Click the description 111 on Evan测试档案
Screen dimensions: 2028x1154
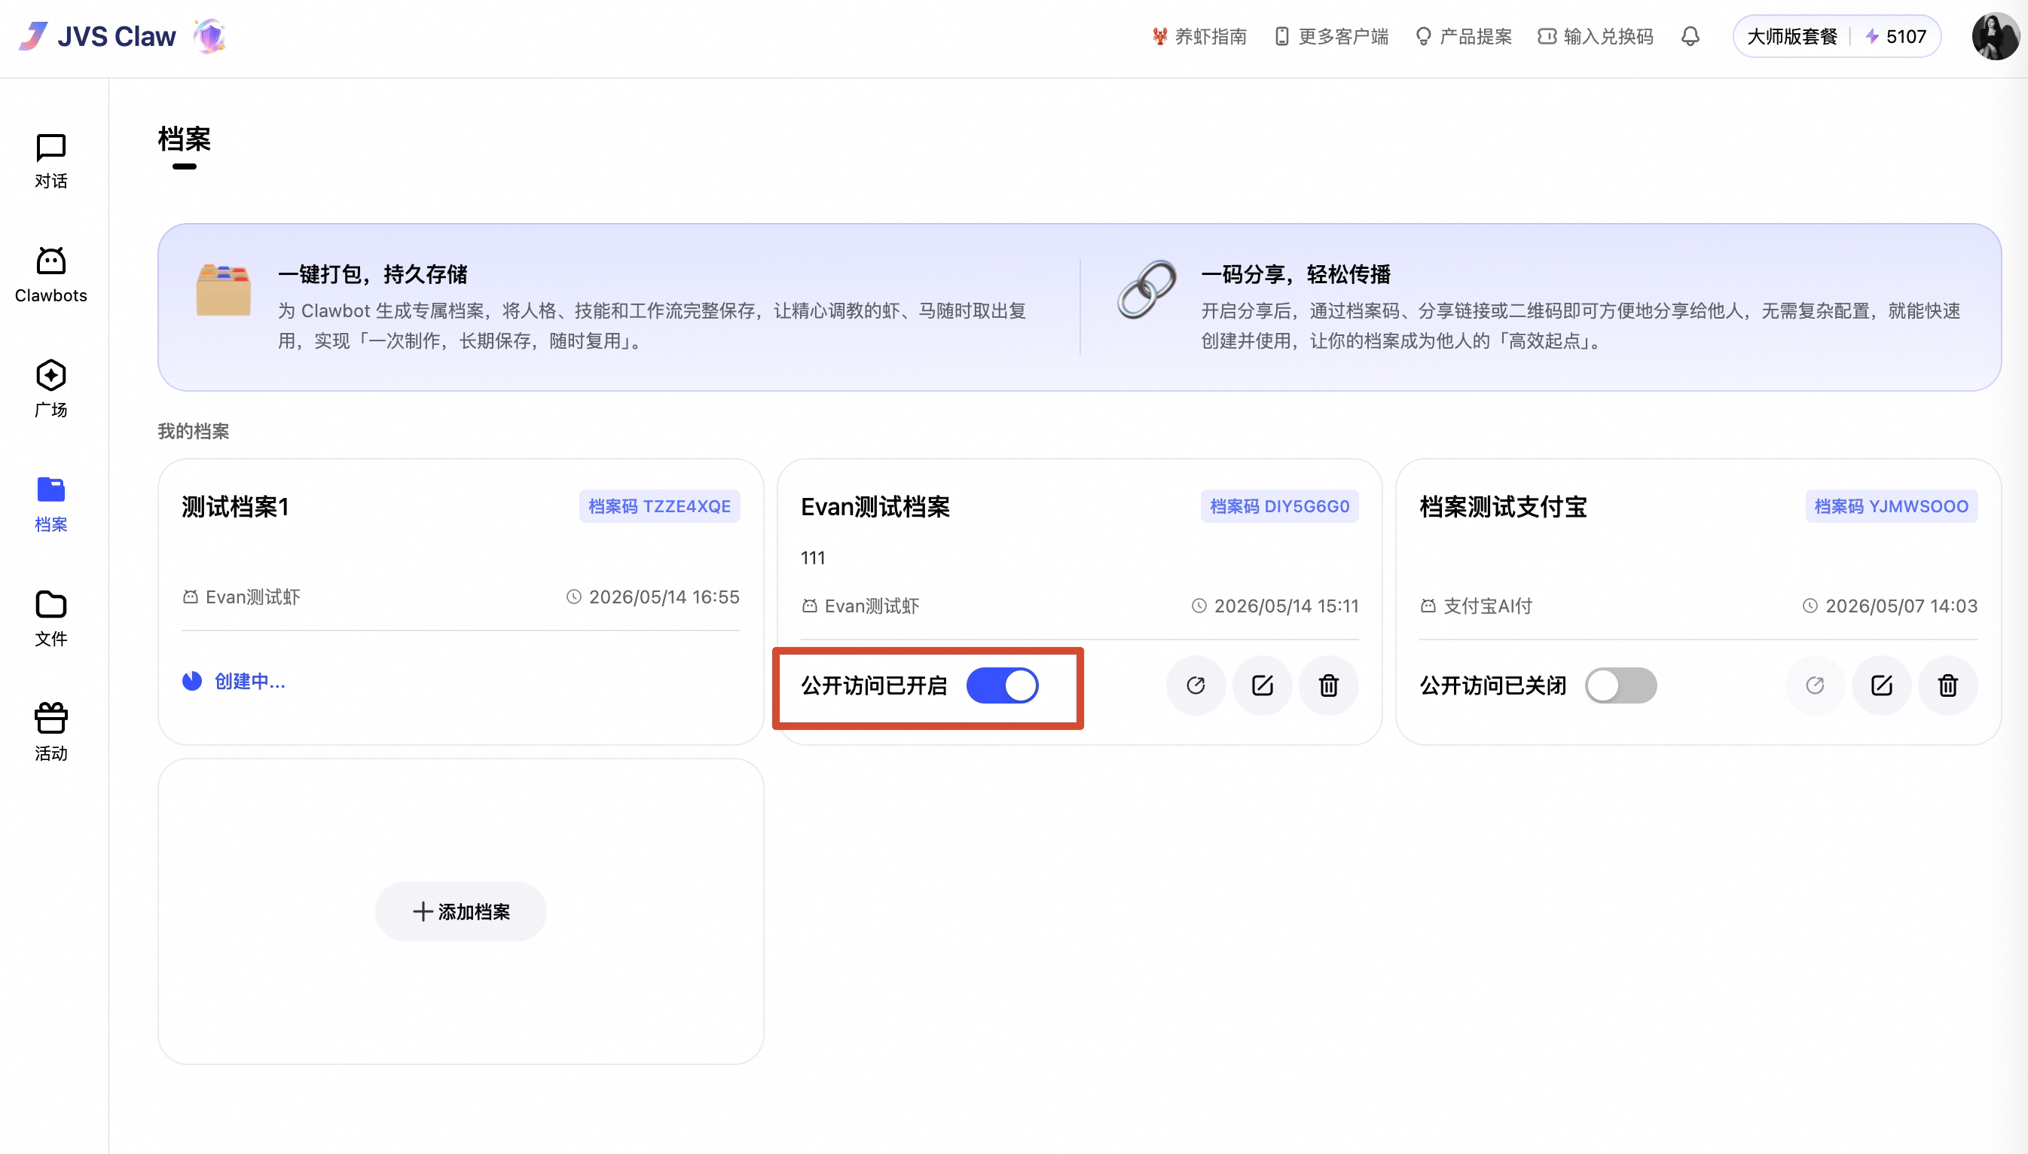coord(813,558)
